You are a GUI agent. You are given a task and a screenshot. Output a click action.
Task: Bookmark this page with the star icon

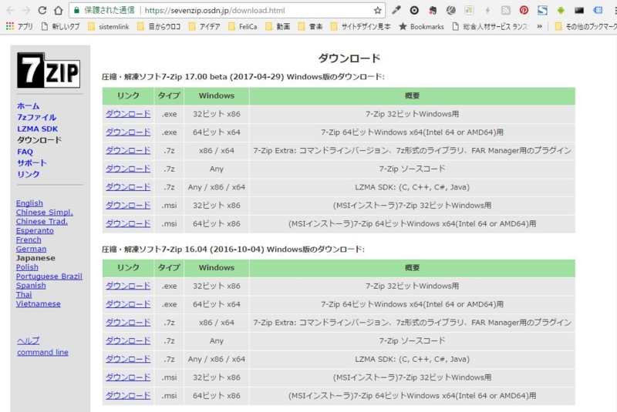(x=377, y=11)
